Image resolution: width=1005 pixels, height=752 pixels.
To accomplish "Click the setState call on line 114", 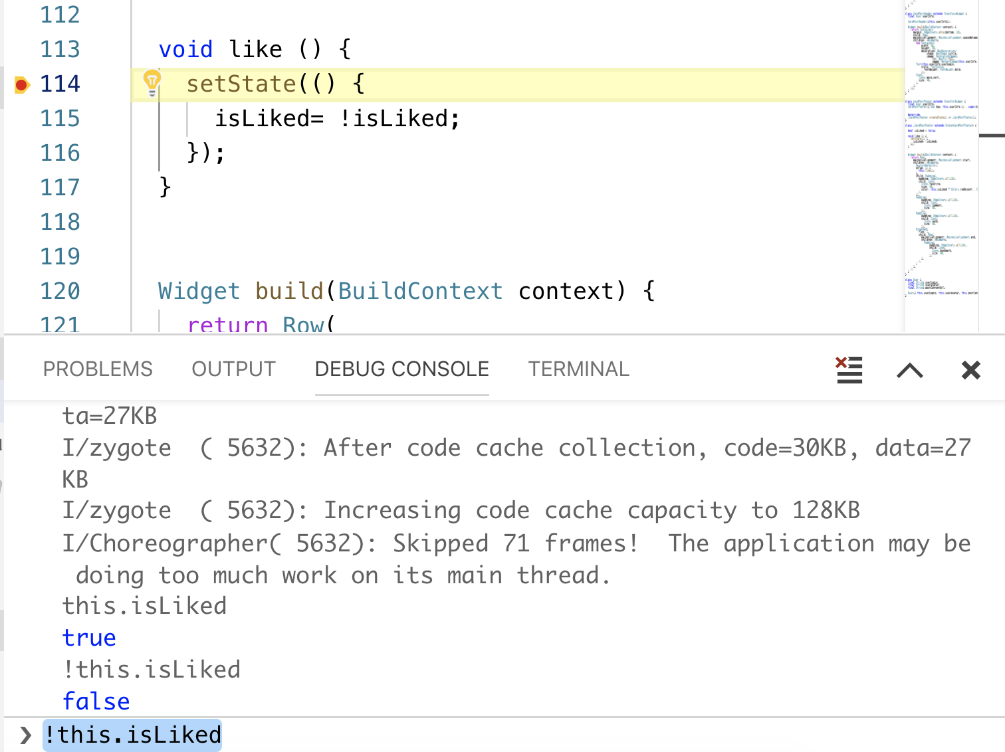I will click(x=241, y=84).
